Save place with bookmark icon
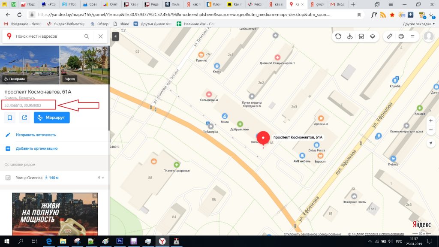The width and height of the screenshot is (439, 247). [x=10, y=117]
